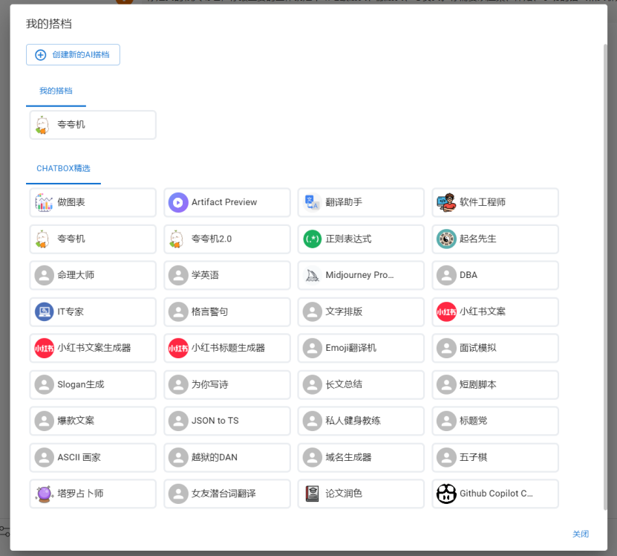The image size is (617, 556).
Task: Click the Midjourney sailboat icon
Action: [313, 276]
